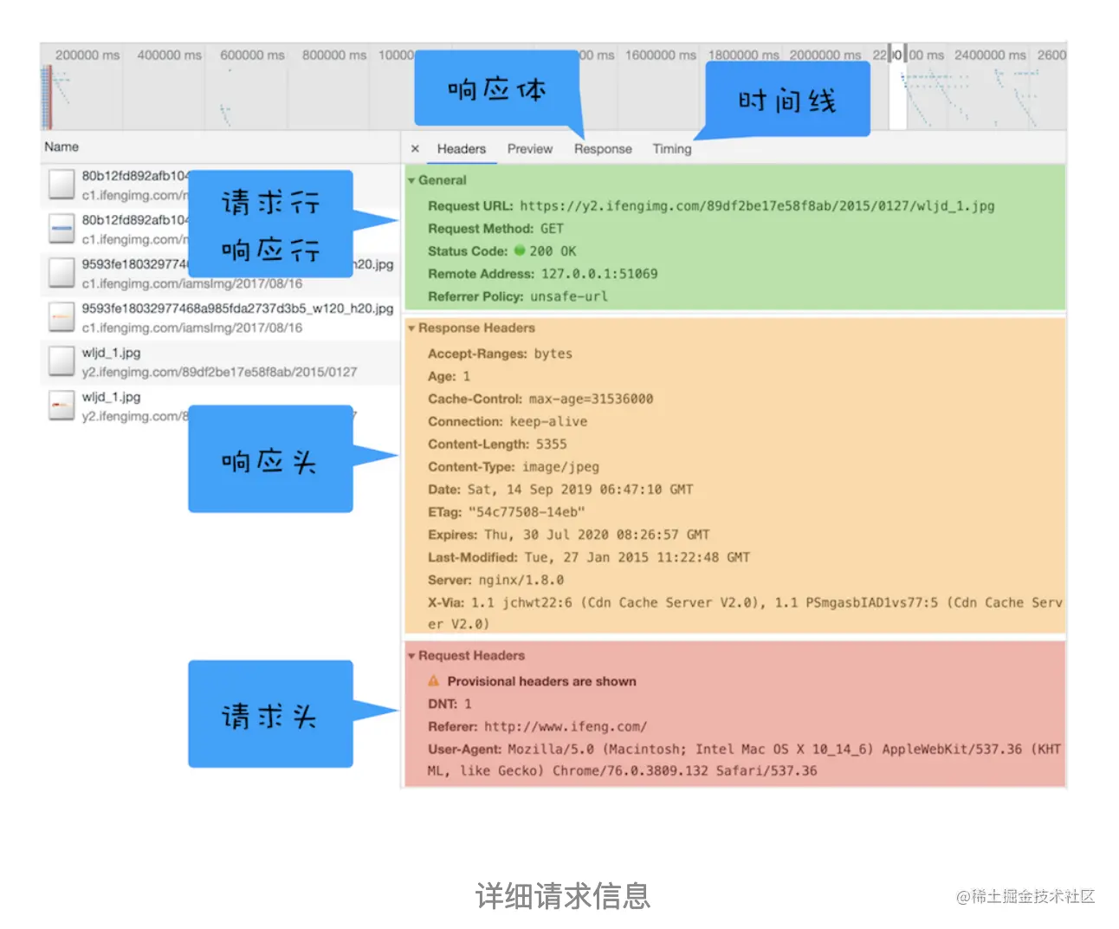
Task: Select wljd_1.jpg request with y2.ifengimg.com/89df2be17e58f8ab/2015/0127 path
Action: [x=220, y=362]
